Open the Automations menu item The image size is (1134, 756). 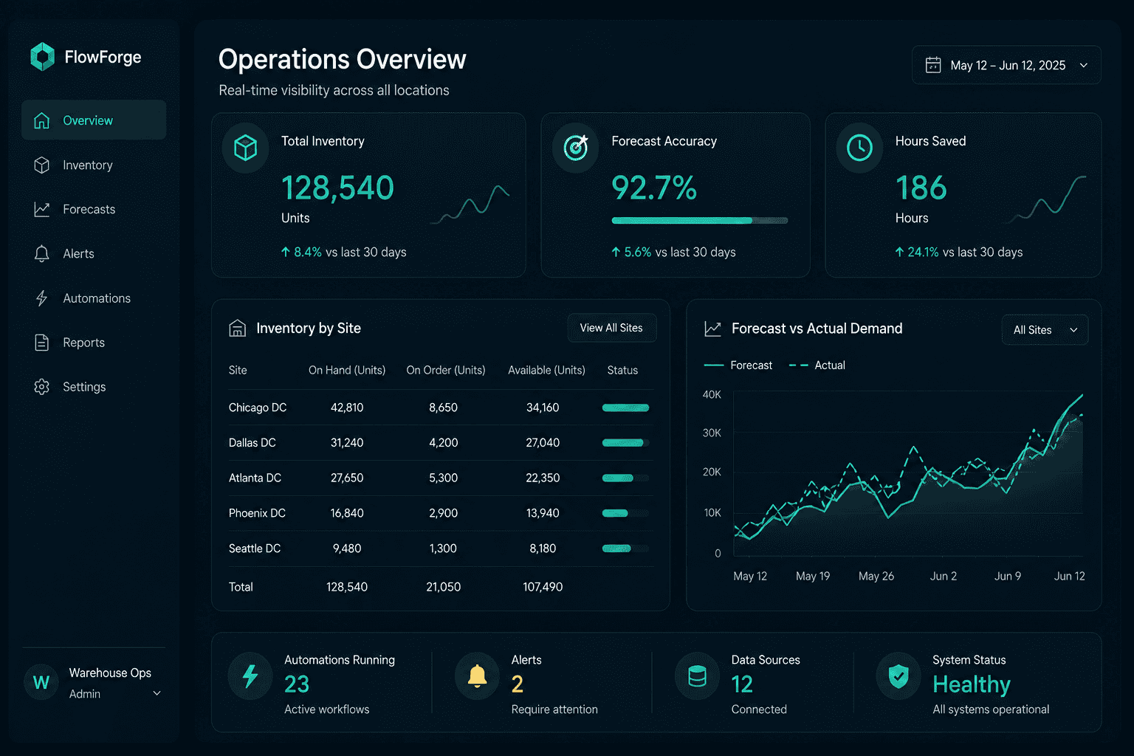point(94,298)
